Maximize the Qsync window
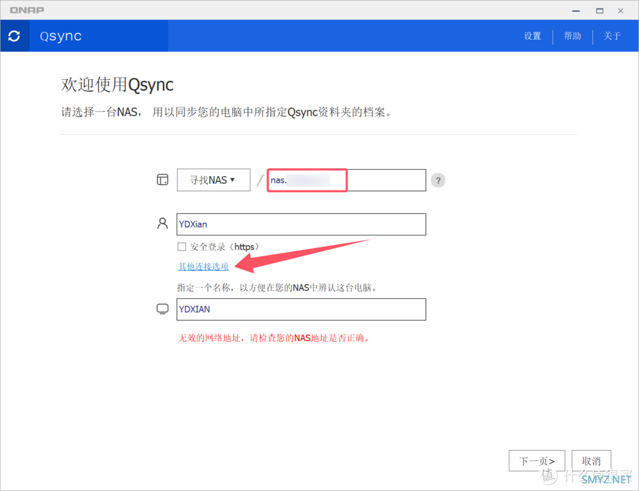The width and height of the screenshot is (639, 491). pyautogui.click(x=600, y=11)
